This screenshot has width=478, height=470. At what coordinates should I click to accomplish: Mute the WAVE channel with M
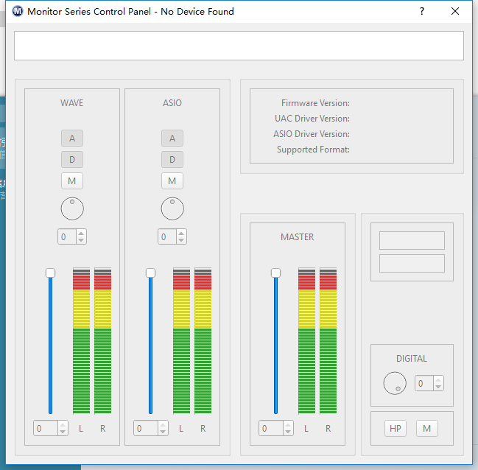click(x=72, y=180)
